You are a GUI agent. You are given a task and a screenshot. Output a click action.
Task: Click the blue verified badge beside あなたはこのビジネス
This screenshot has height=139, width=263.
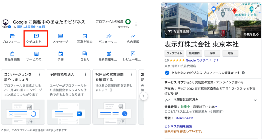pyautogui.click(x=167, y=73)
